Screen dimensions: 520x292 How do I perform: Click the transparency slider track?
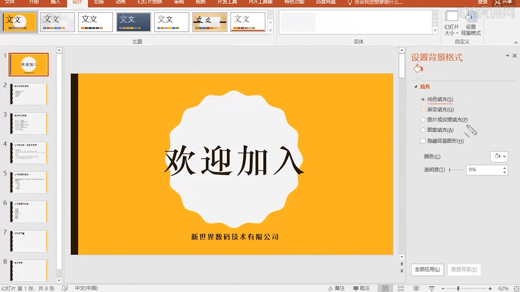click(x=456, y=170)
